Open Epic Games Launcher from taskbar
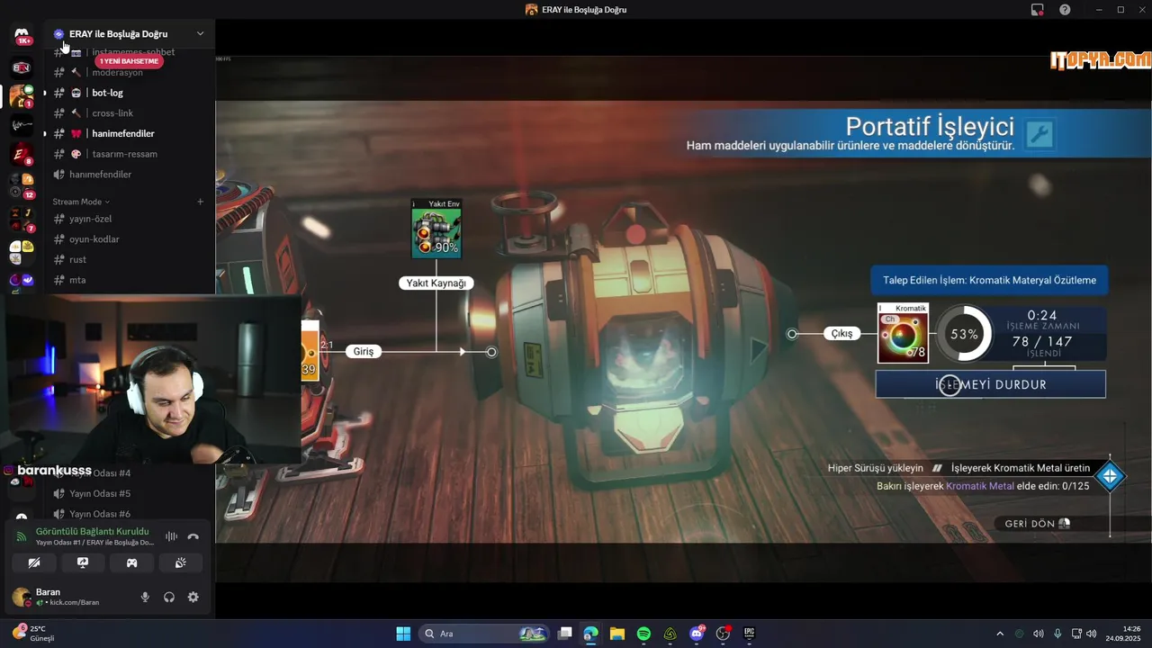1152x648 pixels. [x=749, y=634]
